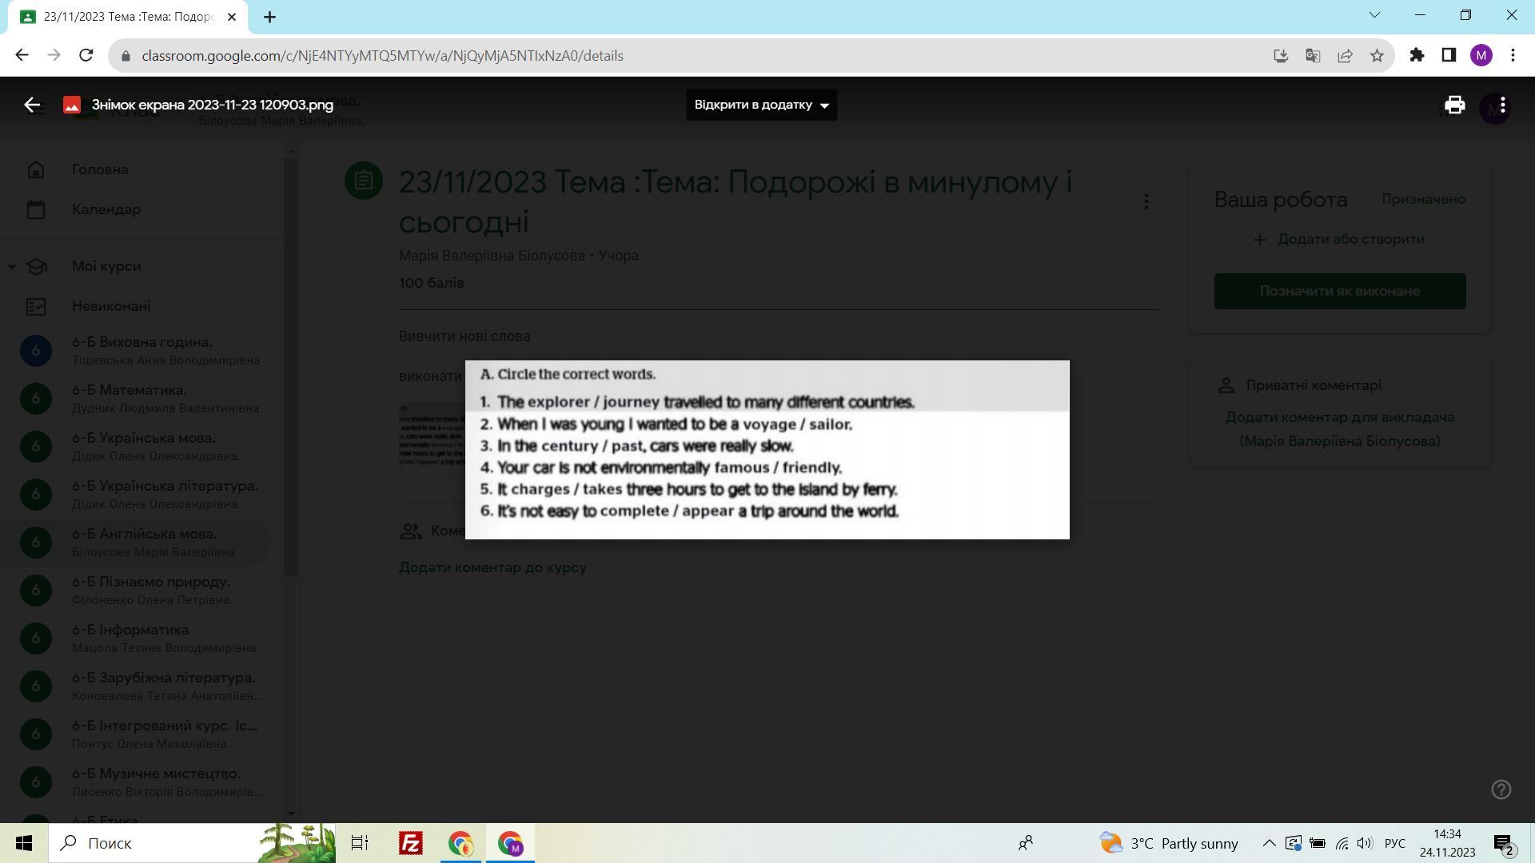Screen dimensions: 1535x863
Task: Click the Windows Start button
Action: (x=23, y=843)
